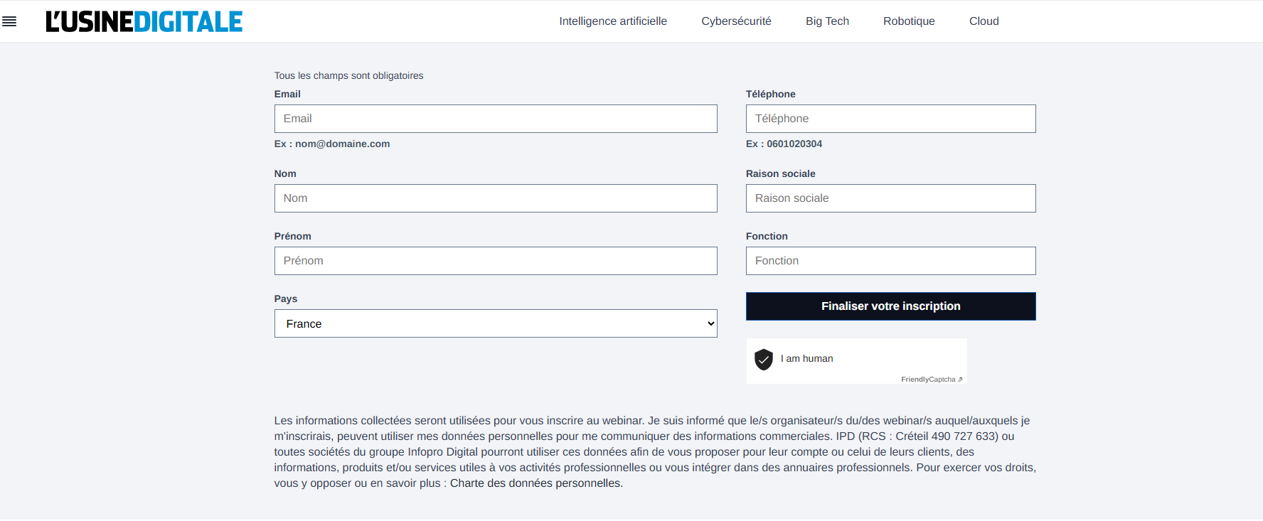The image size is (1263, 521).
Task: Open the FriendlyCaptcha external link
Action: [x=932, y=380]
